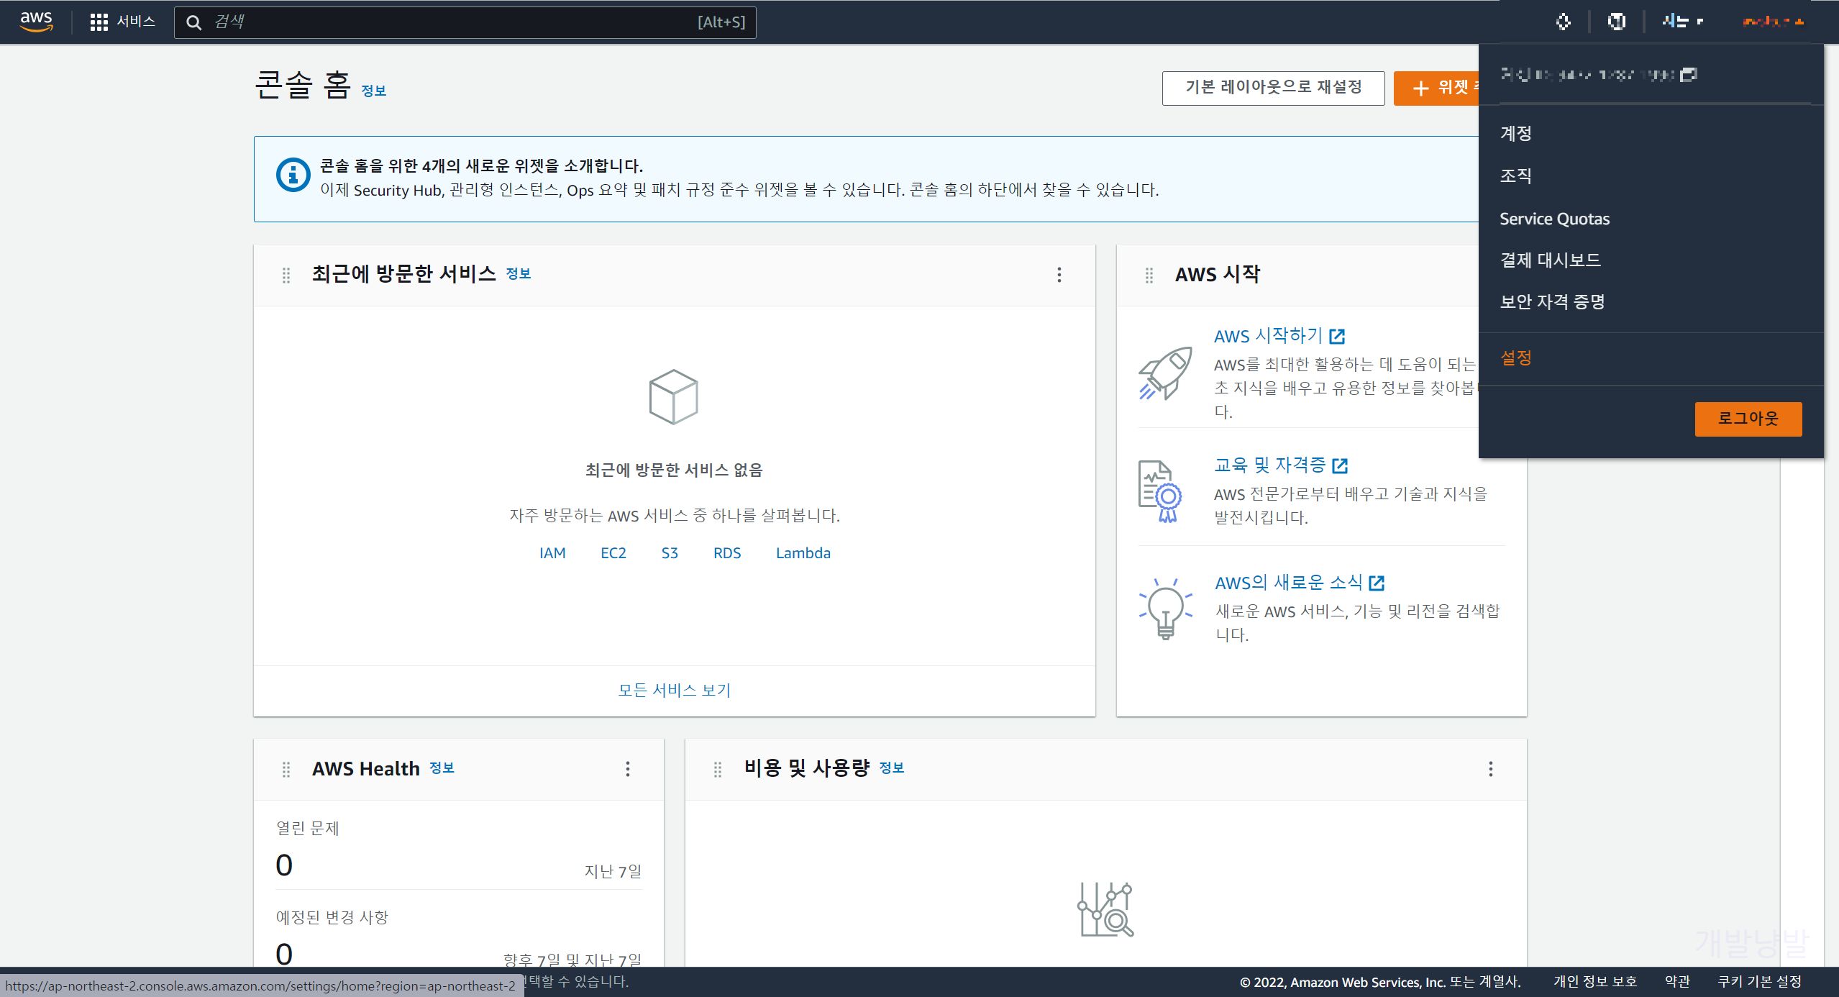
Task: Open the 서비스 grid menu
Action: (122, 22)
